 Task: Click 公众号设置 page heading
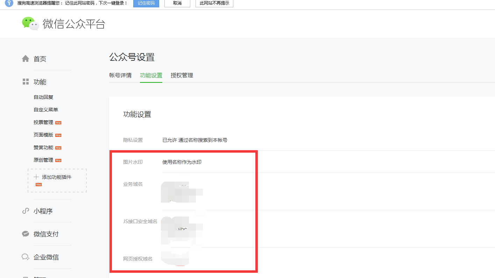pos(132,57)
